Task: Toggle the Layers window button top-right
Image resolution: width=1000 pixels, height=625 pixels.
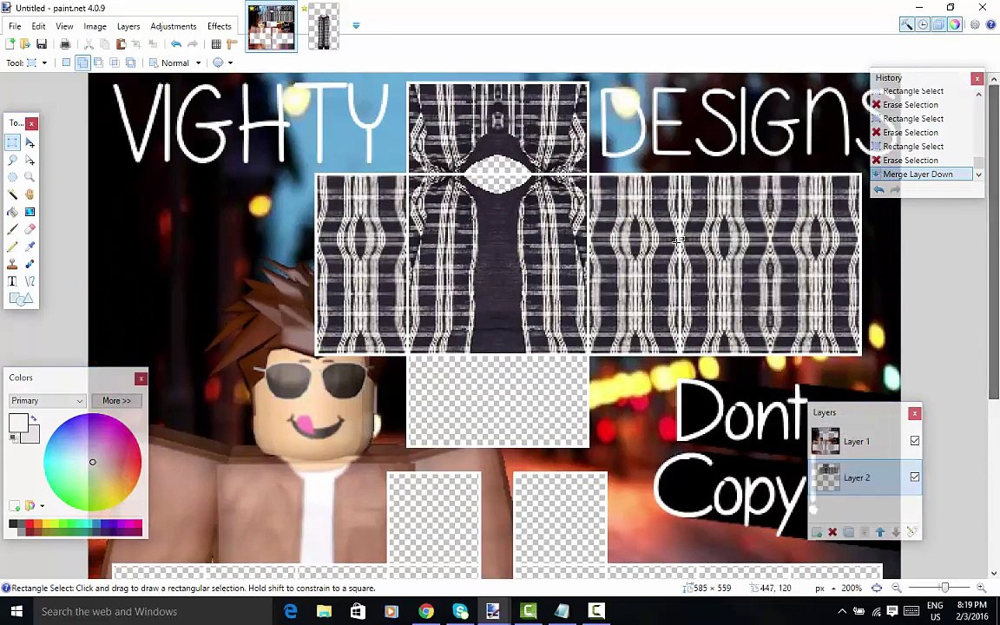Action: coord(938,25)
